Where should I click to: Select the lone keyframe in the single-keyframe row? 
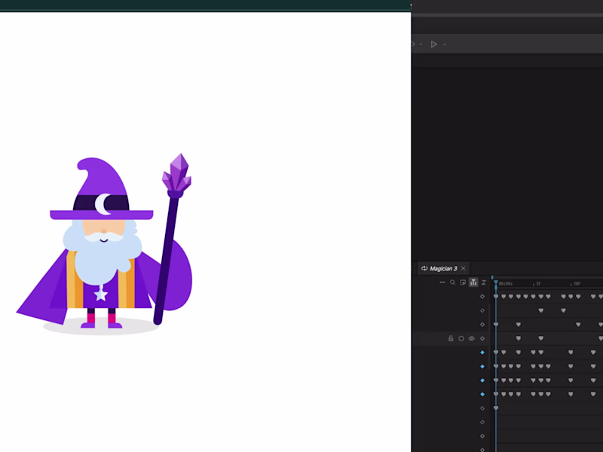click(x=496, y=408)
